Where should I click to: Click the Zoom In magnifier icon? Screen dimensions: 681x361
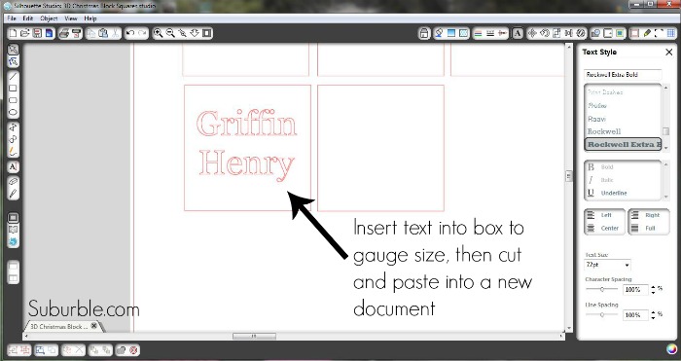tap(158, 33)
